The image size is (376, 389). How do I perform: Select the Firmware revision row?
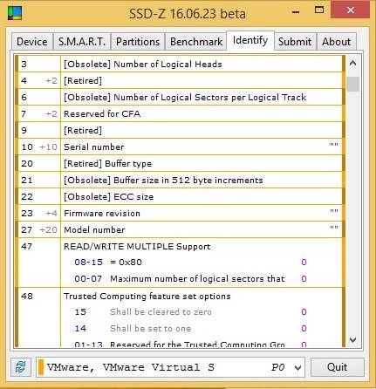click(x=179, y=213)
